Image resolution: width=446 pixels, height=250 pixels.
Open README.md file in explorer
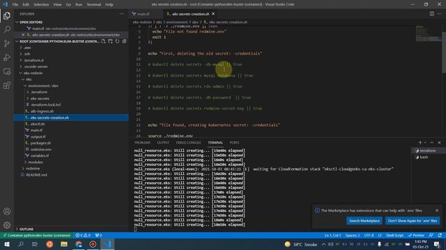click(x=36, y=175)
